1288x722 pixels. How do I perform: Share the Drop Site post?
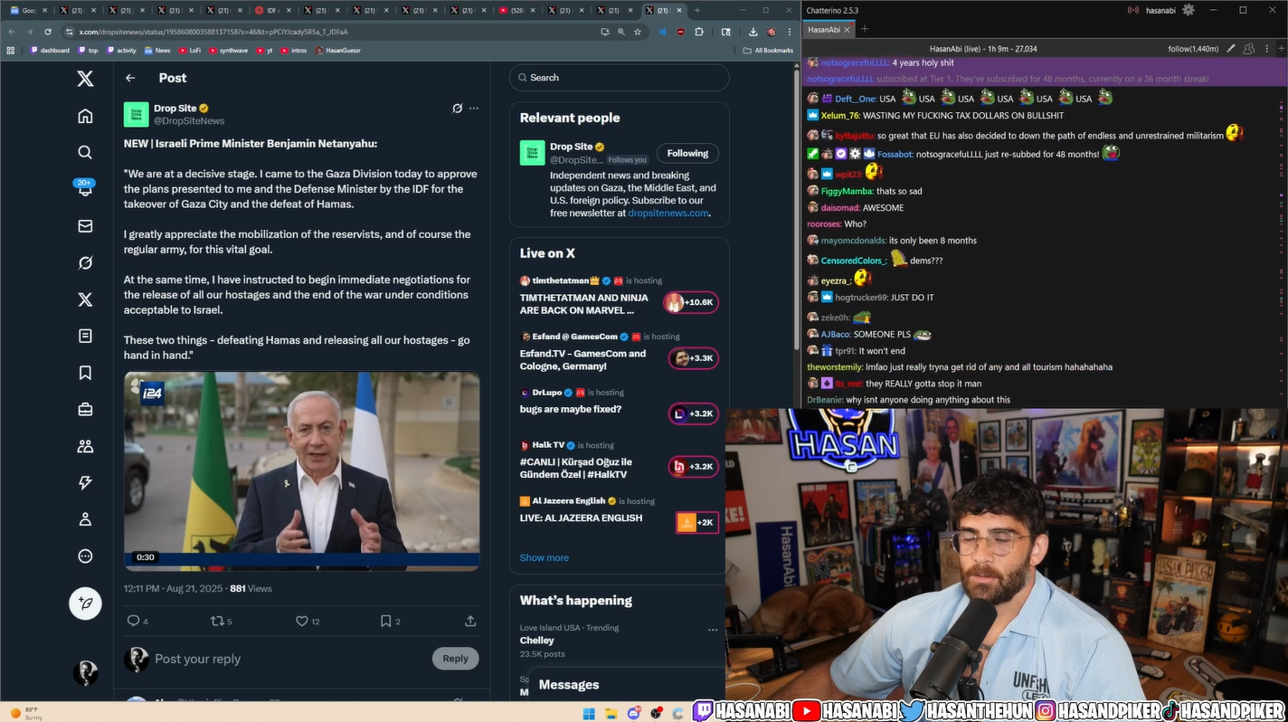(x=470, y=621)
